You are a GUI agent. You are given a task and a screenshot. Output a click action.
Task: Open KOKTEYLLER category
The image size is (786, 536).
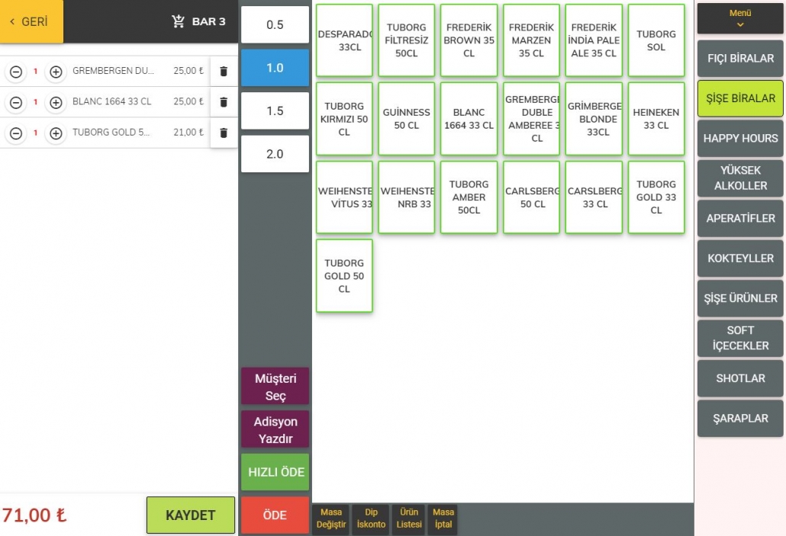pyautogui.click(x=740, y=258)
